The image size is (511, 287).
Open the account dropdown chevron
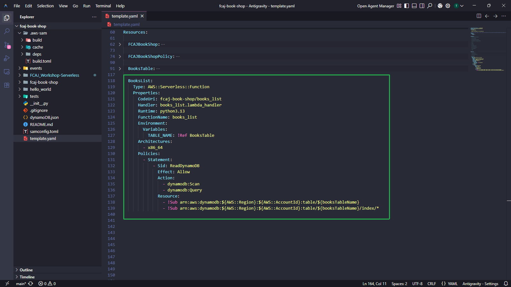click(462, 6)
